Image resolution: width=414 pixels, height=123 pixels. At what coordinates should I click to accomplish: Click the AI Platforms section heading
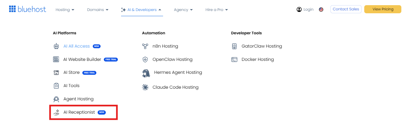[64, 33]
